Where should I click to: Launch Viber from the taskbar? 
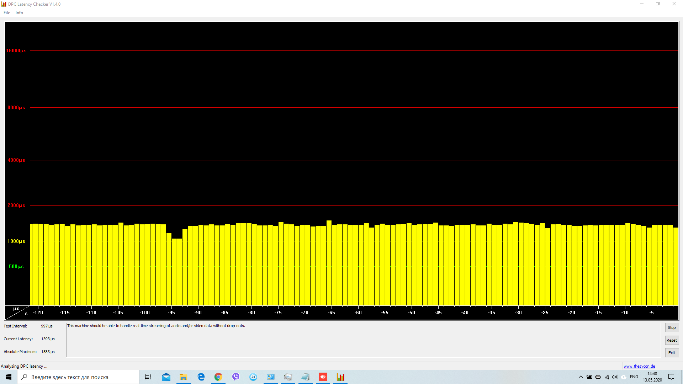pyautogui.click(x=235, y=377)
